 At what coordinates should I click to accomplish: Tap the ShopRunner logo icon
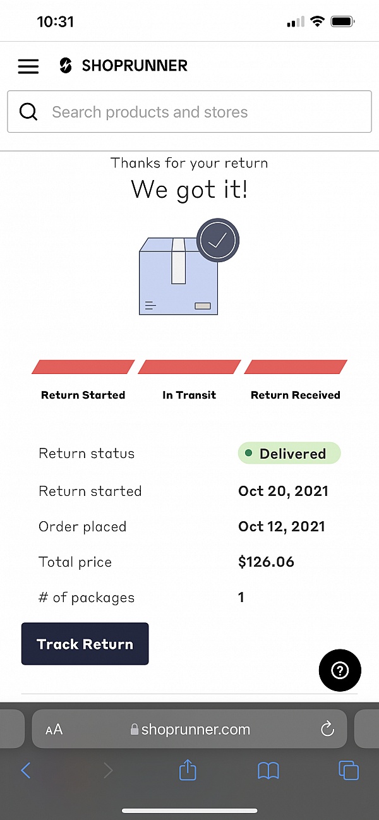[x=66, y=66]
